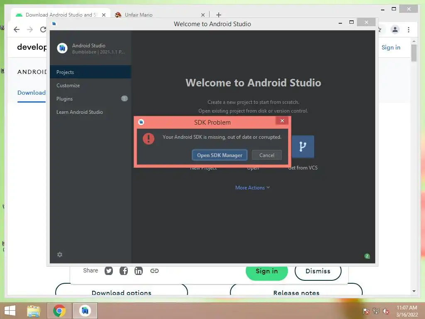Open settings gear in welcome window
Screen dimensions: 425x319
(60, 255)
